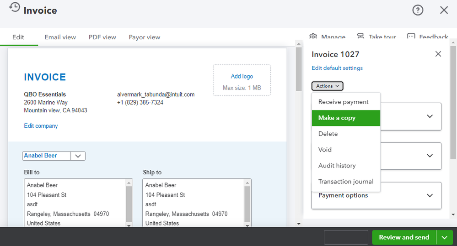Click the Ship to box scroll-up arrow
This screenshot has height=246, width=457.
pos(247,183)
